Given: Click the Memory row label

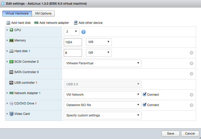Looking at the screenshot, I should click(x=20, y=40).
